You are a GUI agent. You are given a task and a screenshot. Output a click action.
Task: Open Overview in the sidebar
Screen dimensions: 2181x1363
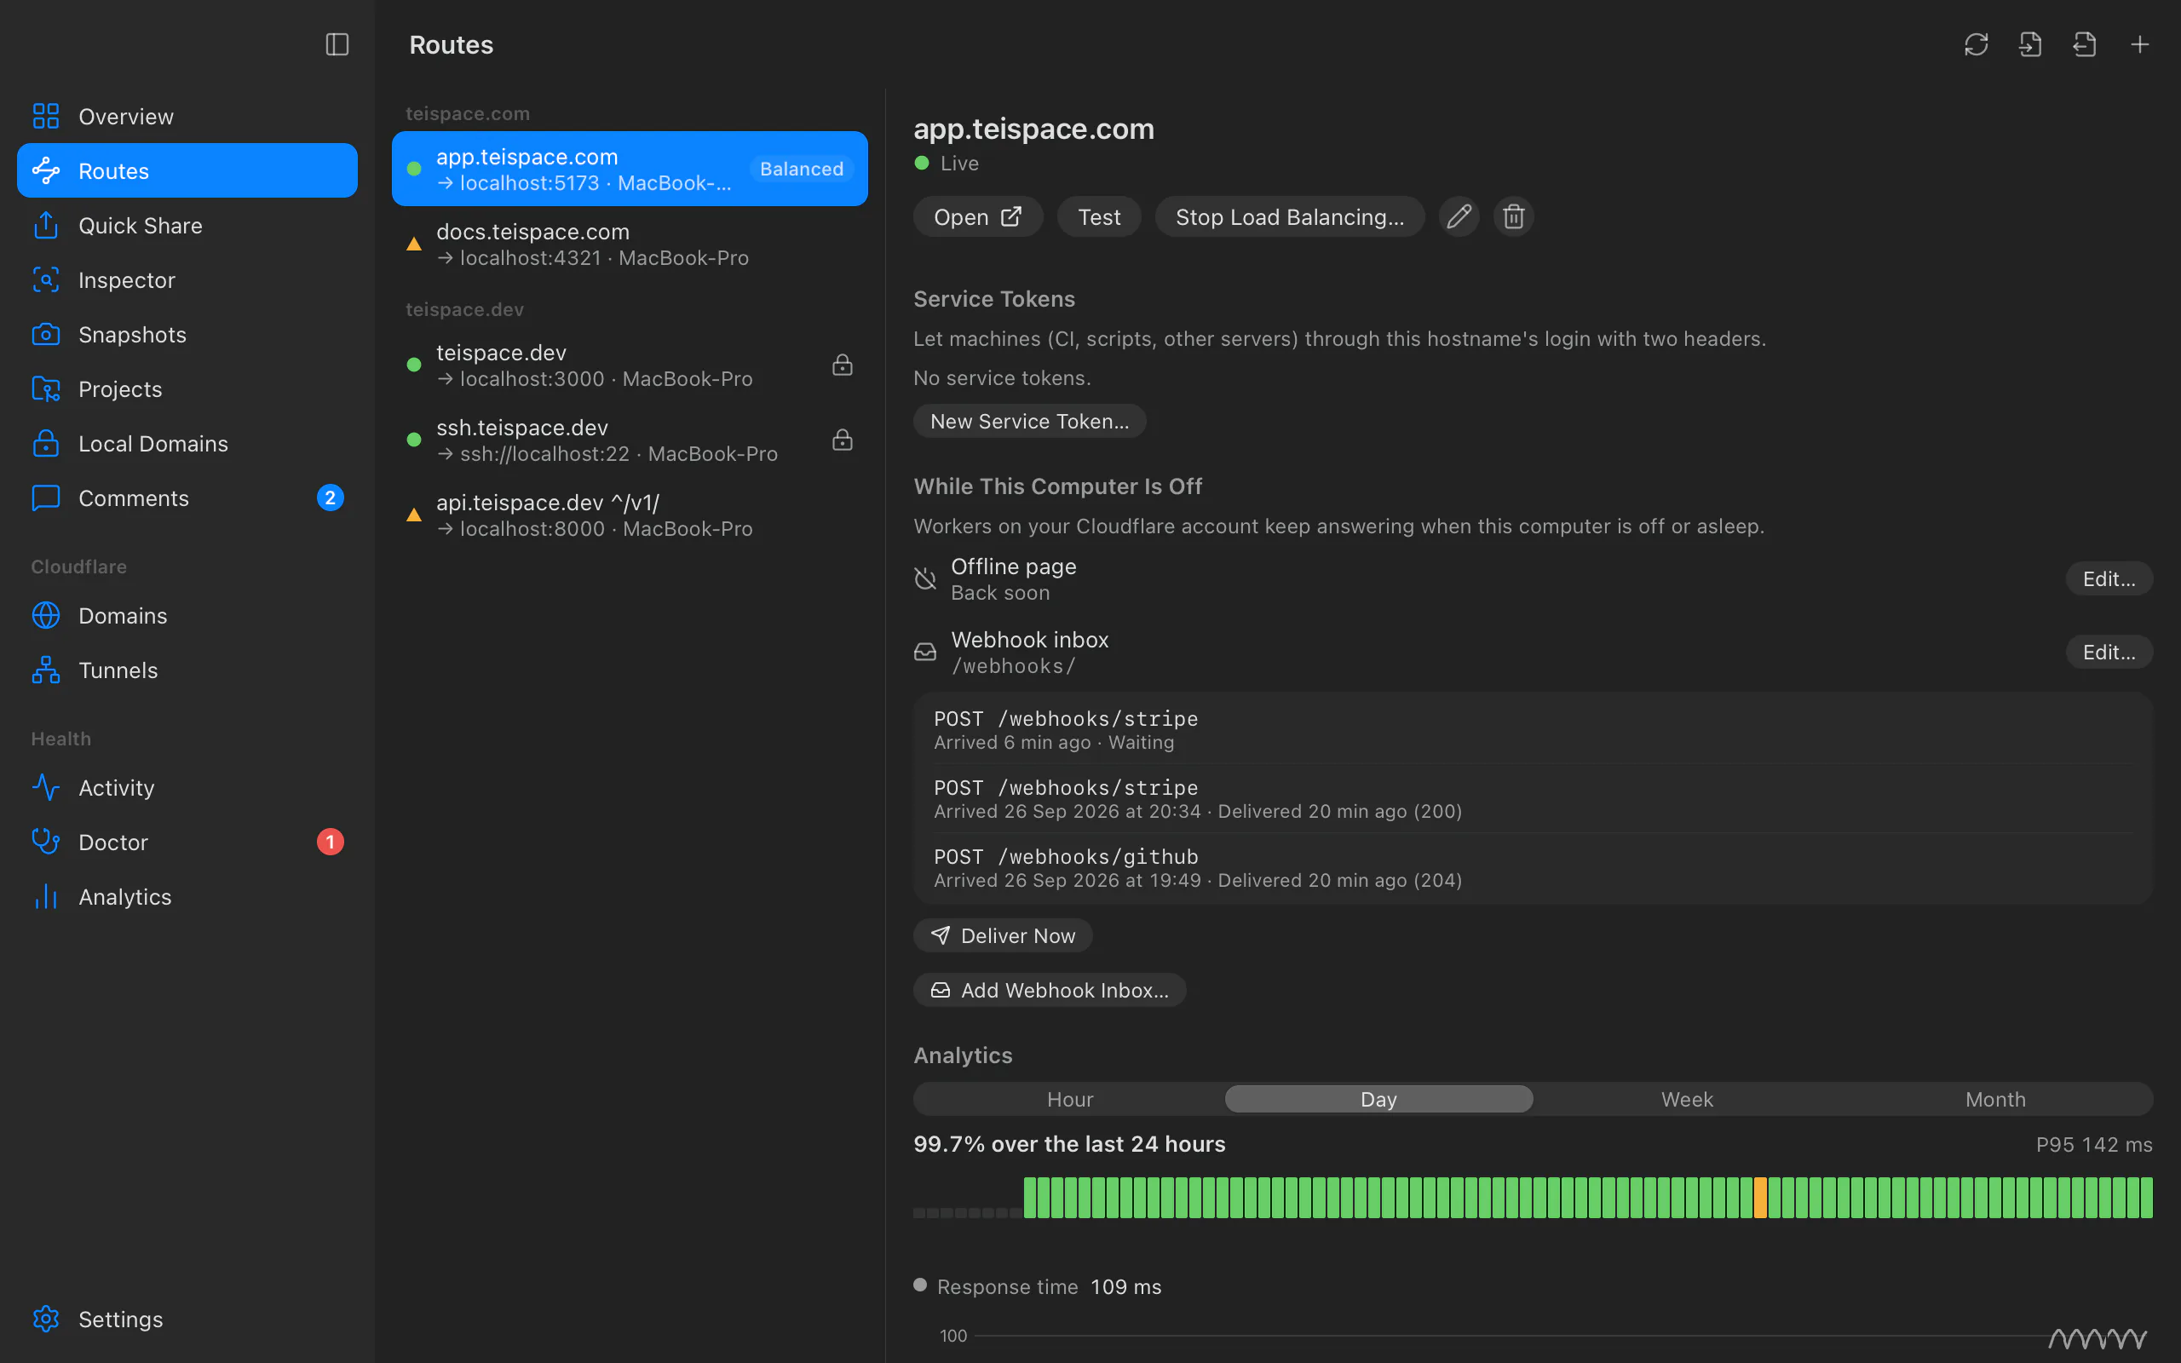[x=187, y=117]
